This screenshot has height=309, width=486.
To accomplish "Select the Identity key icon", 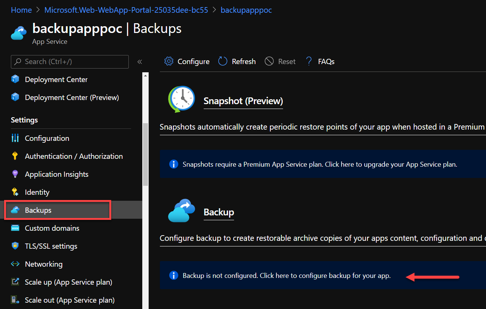I will (x=15, y=192).
